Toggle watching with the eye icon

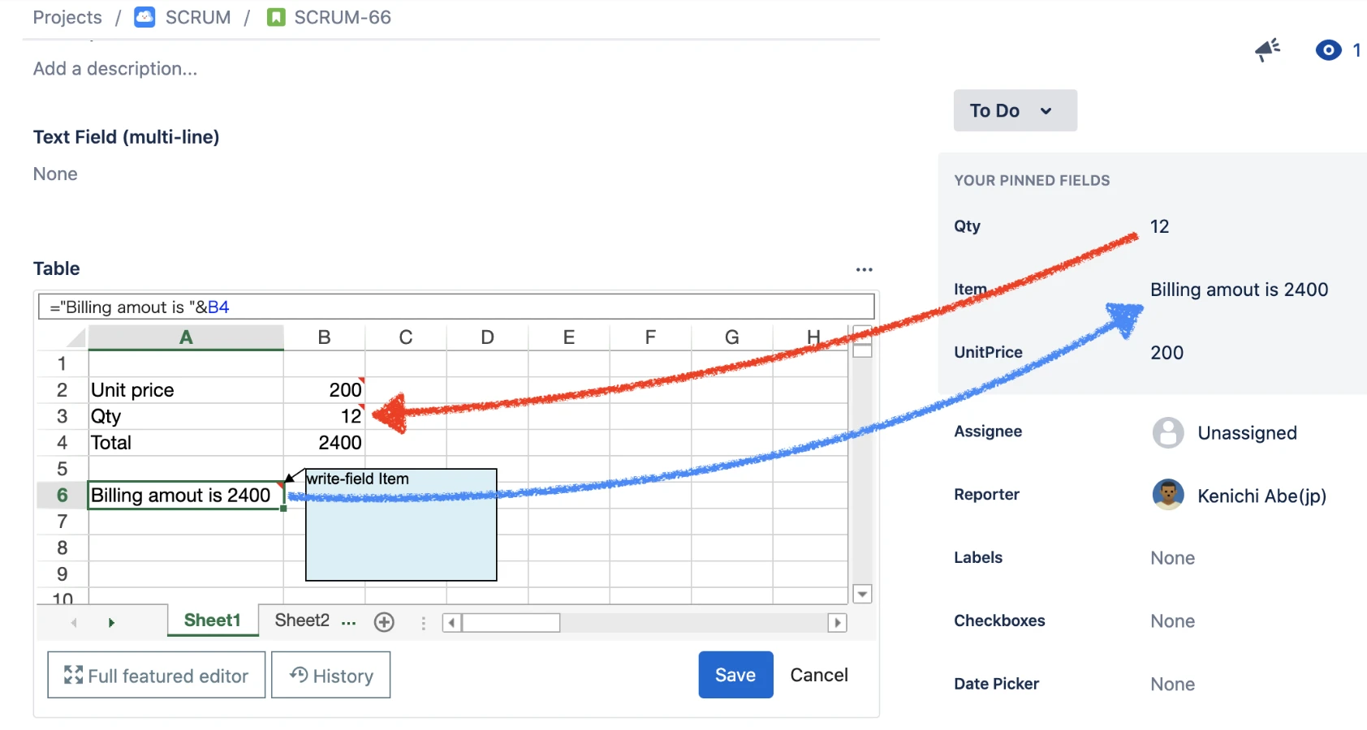pyautogui.click(x=1328, y=49)
